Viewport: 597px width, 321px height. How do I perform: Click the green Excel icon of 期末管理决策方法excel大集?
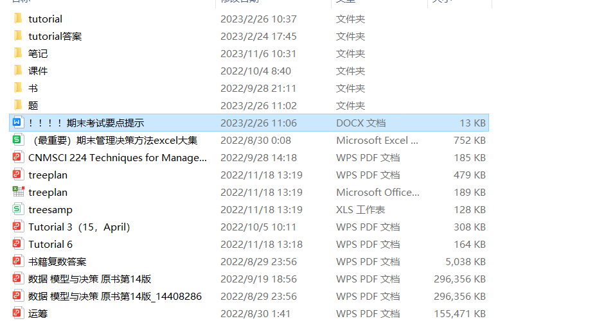coord(17,139)
